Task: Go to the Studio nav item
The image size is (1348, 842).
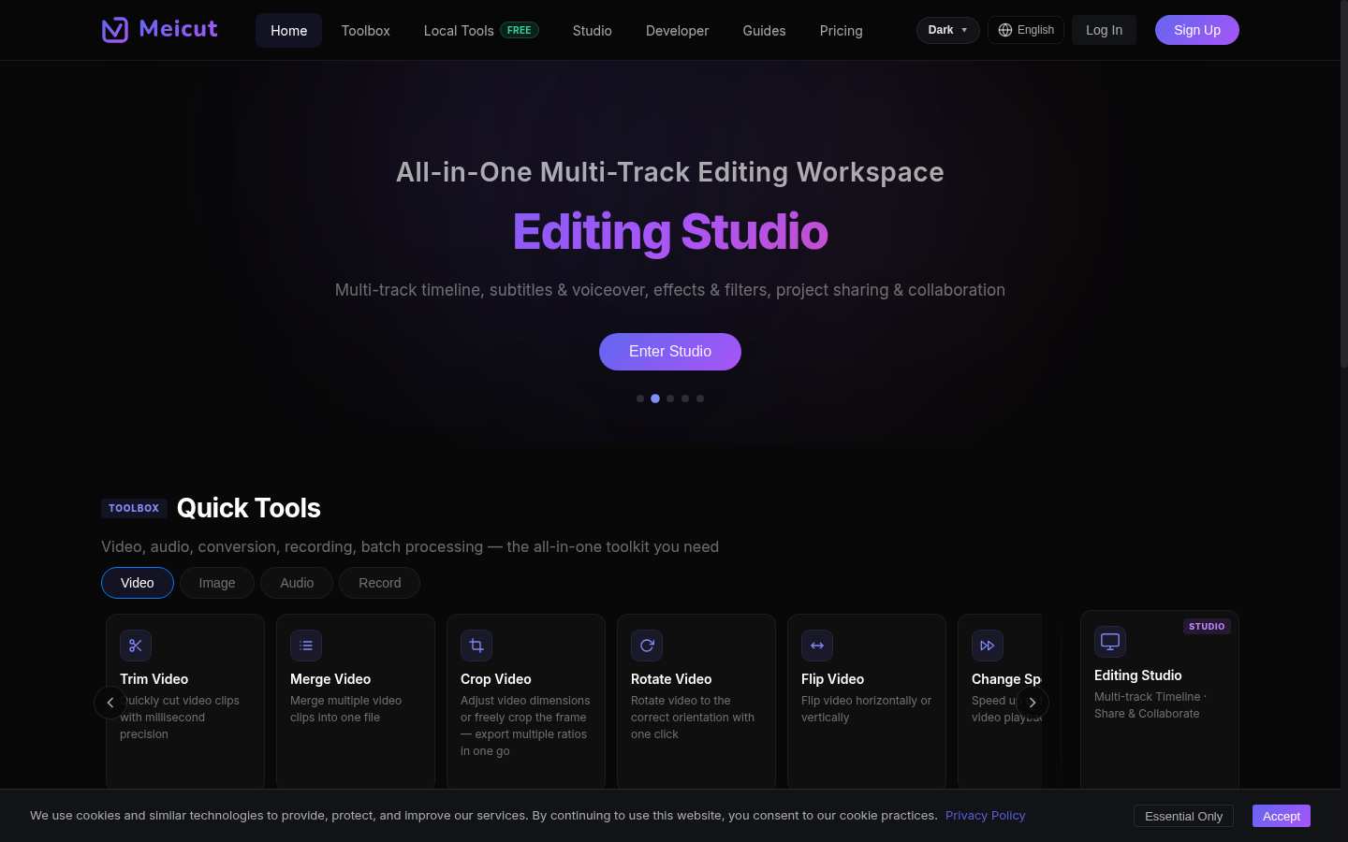Action: click(x=593, y=30)
